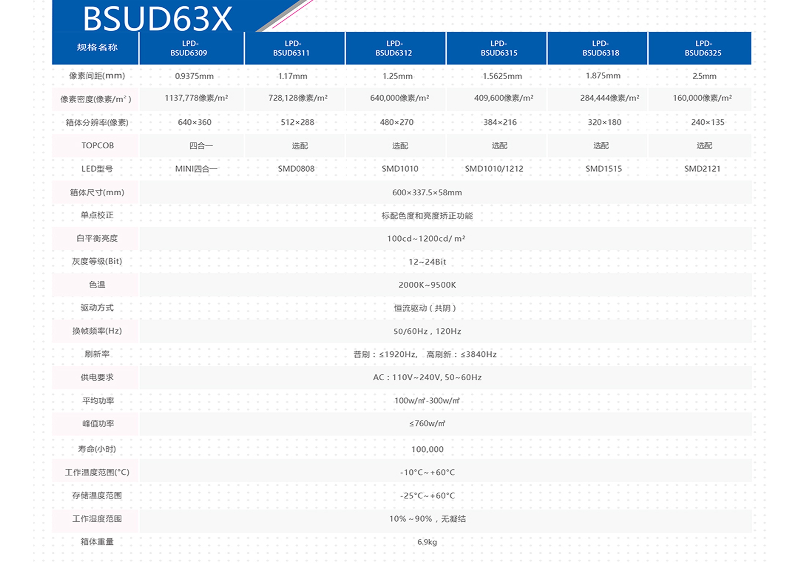
Task: Click the SMD1010/1212 cell
Action: coord(494,169)
